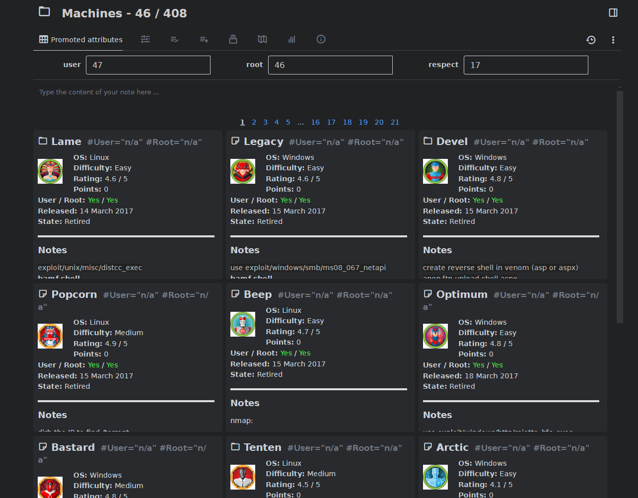Switch to the Promoted attributes tab
The height and width of the screenshot is (498, 638).
tap(79, 39)
